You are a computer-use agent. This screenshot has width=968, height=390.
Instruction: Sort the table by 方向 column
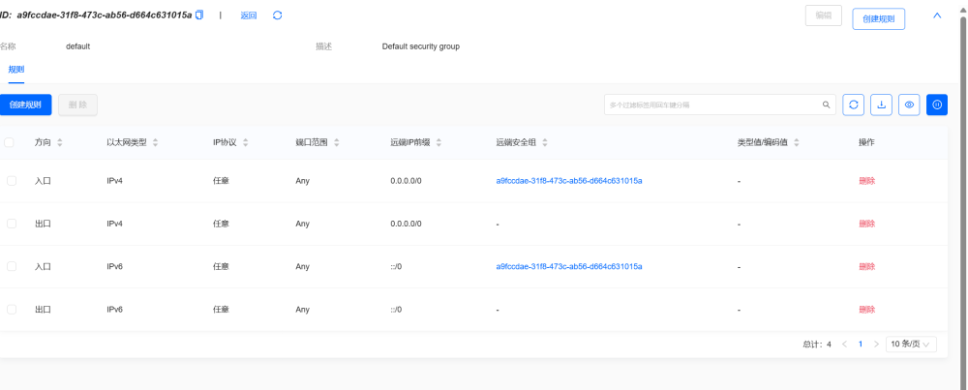[x=59, y=142]
